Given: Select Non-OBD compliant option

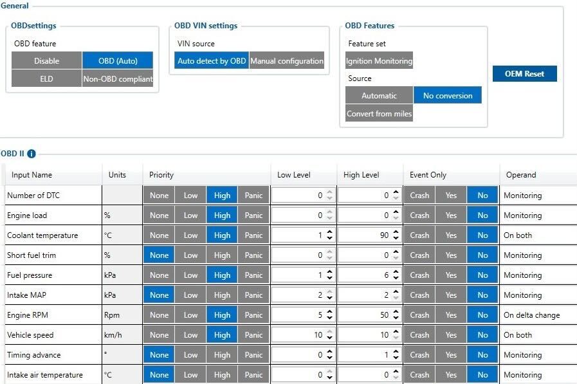Looking at the screenshot, I should [118, 78].
